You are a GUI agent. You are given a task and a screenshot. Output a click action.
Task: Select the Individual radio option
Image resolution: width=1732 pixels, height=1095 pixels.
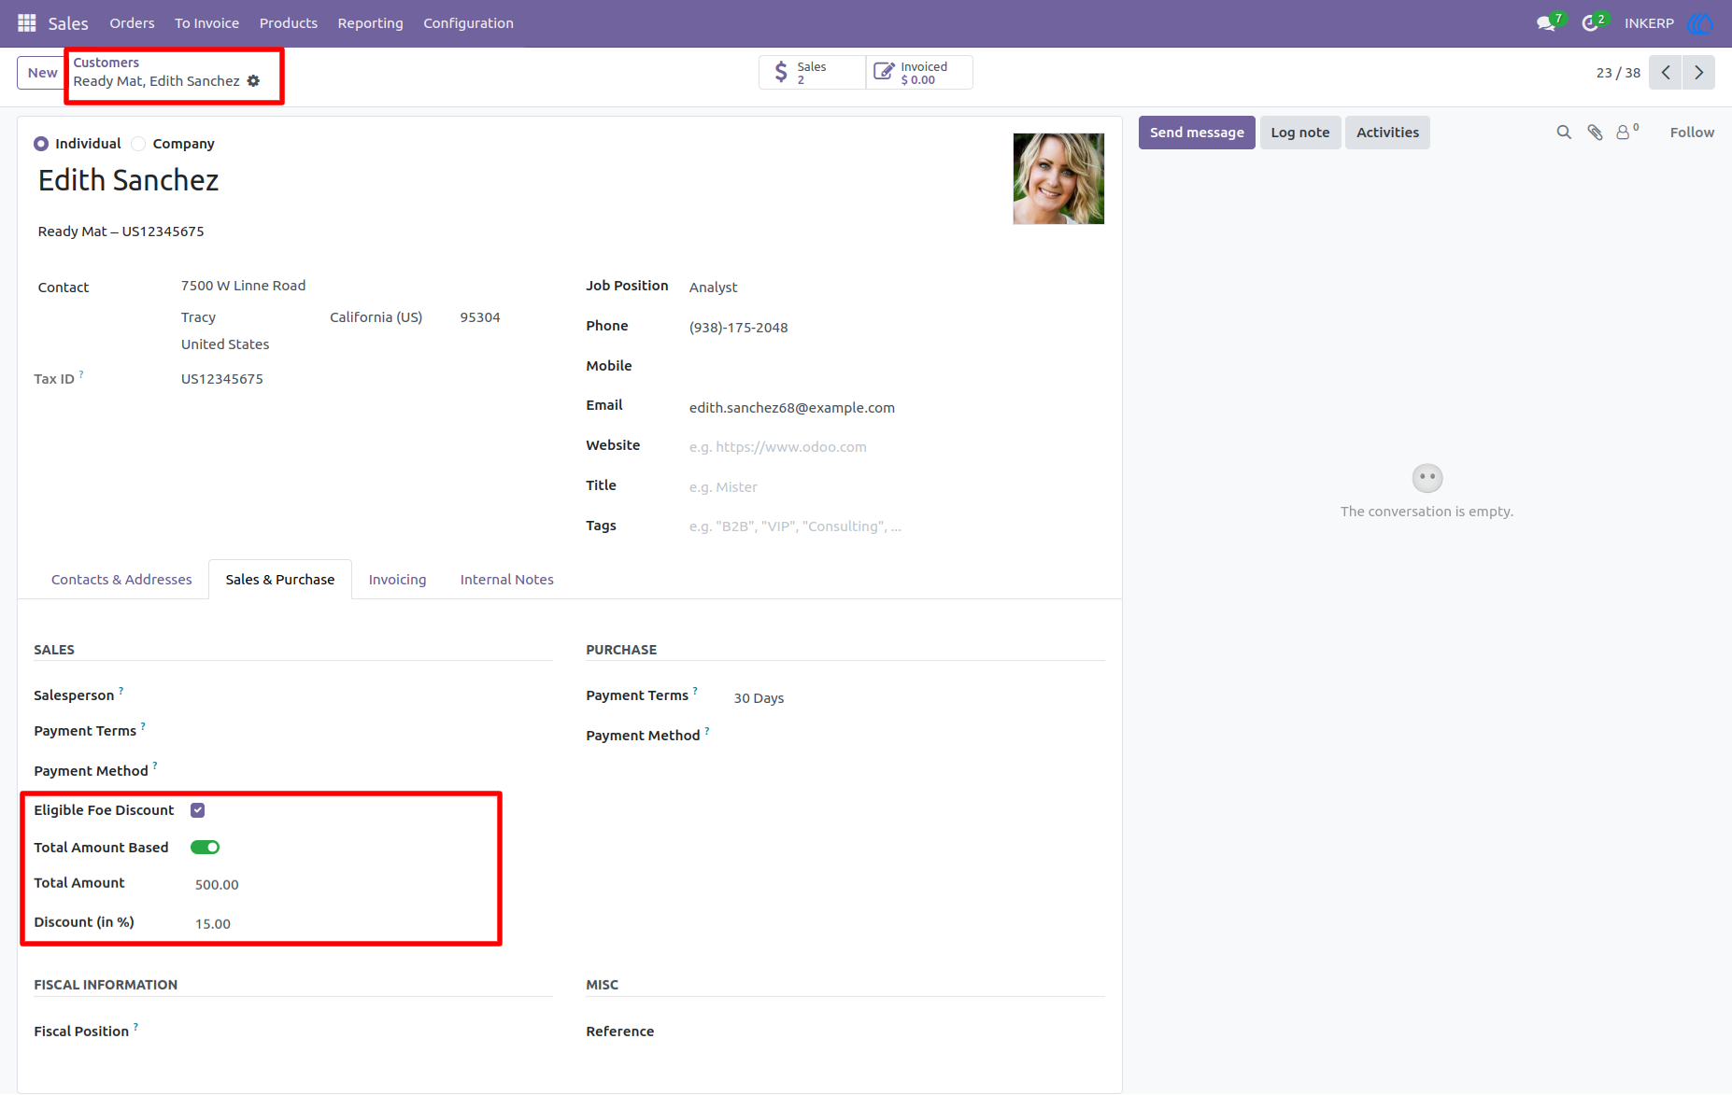click(x=41, y=144)
